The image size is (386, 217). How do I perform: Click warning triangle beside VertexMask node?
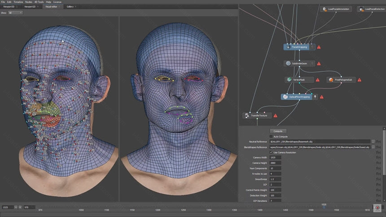click(x=318, y=80)
